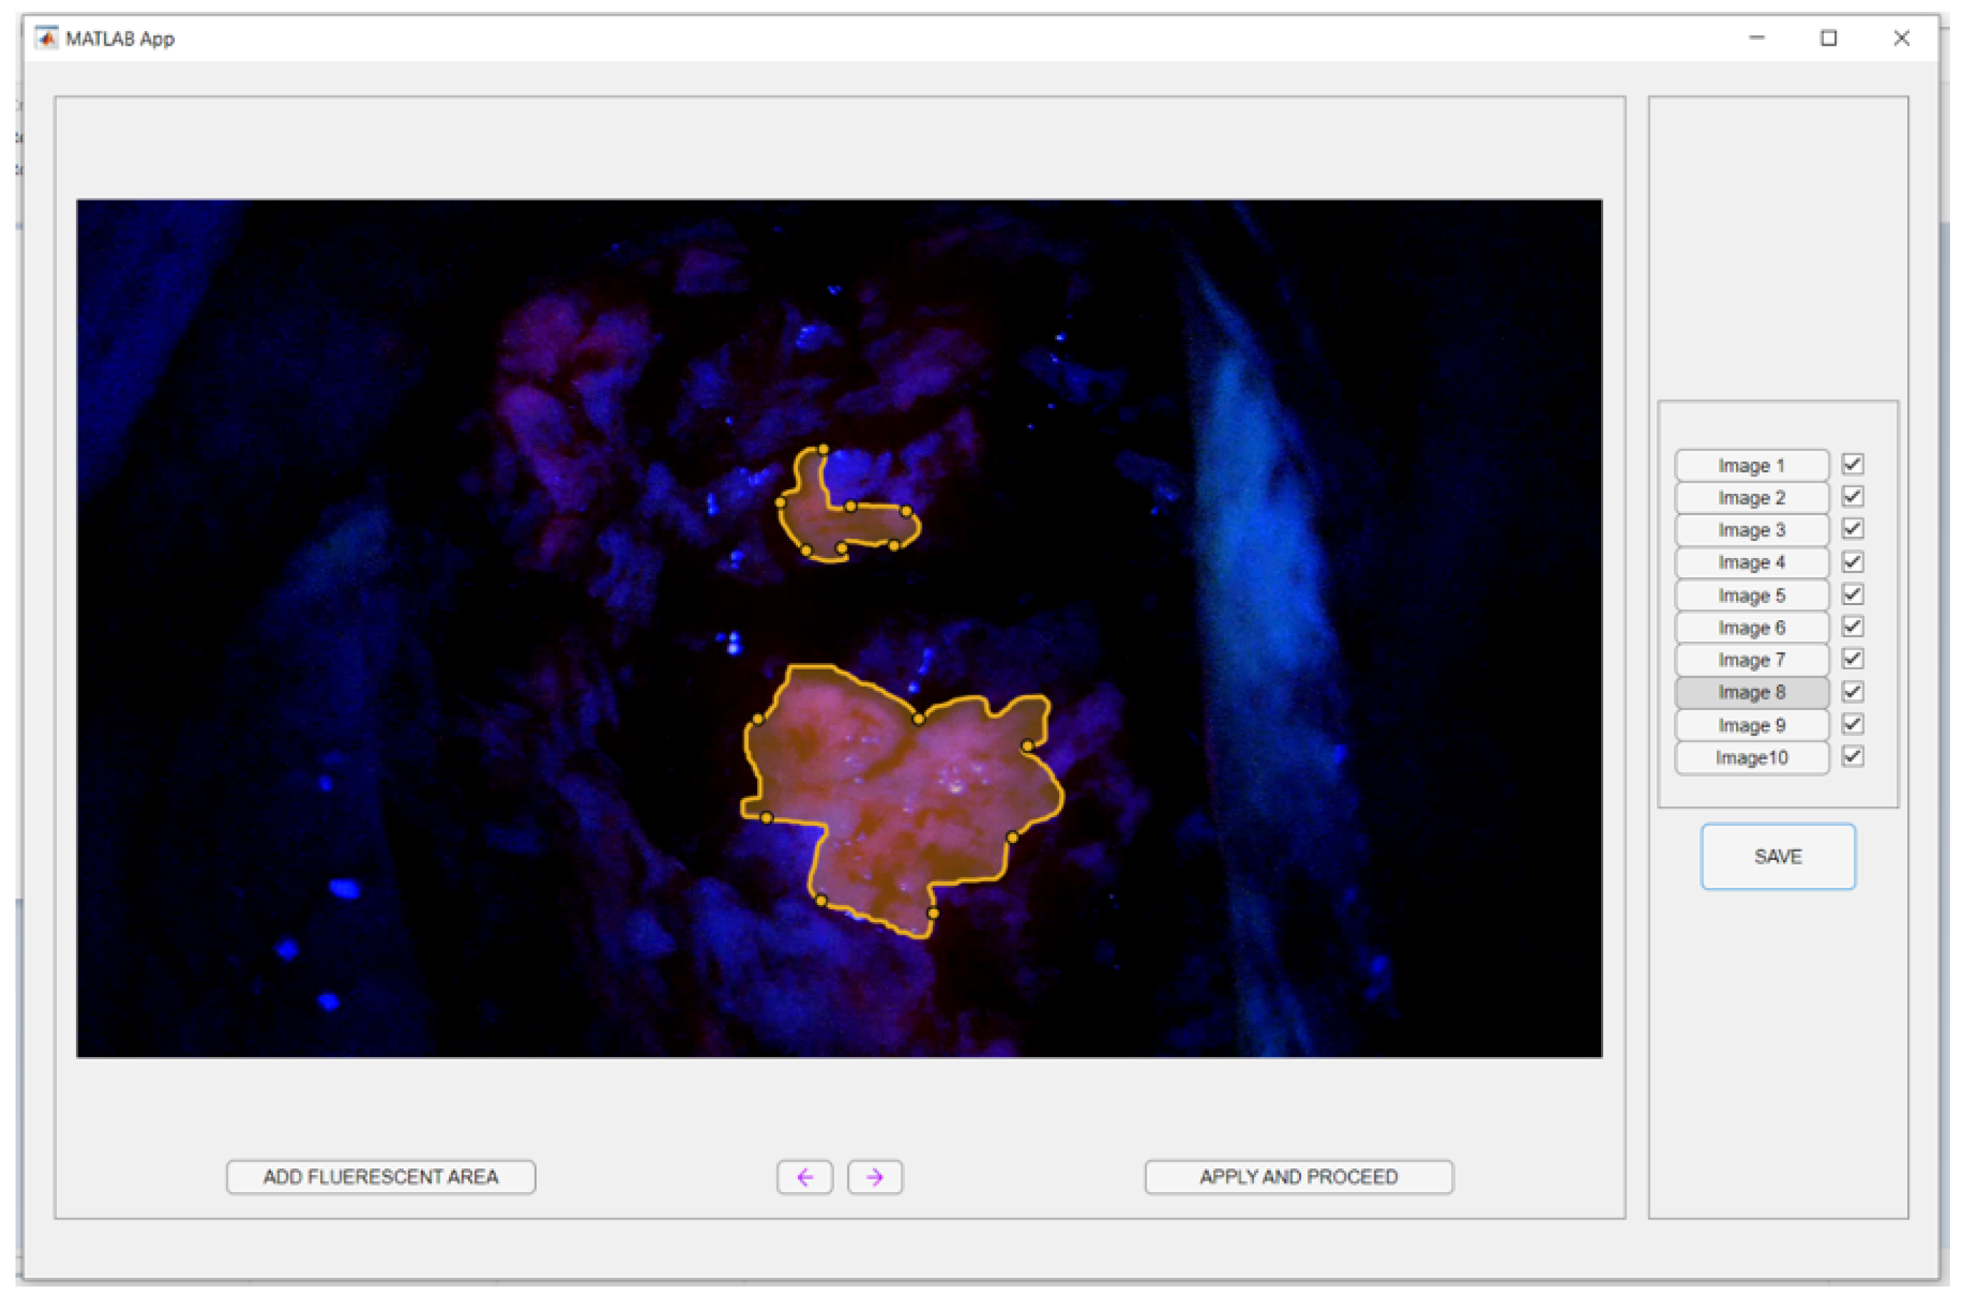Uncheck the Image 1 checkbox
This screenshot has width=1970, height=1305.
click(1853, 464)
